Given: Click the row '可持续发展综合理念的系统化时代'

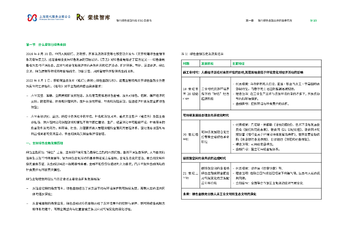Looking at the screenshot, I should pos(251,115).
